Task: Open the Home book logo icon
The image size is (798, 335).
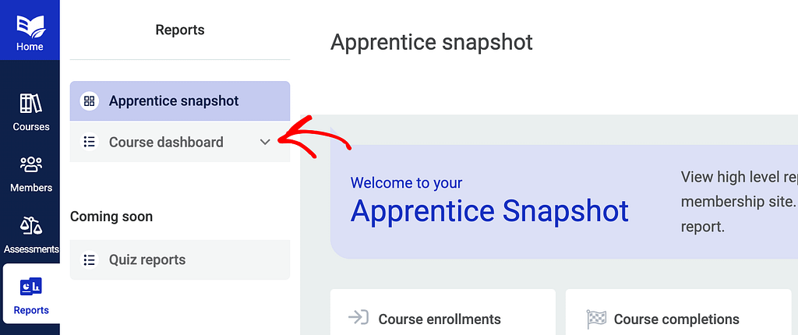Action: [30, 24]
